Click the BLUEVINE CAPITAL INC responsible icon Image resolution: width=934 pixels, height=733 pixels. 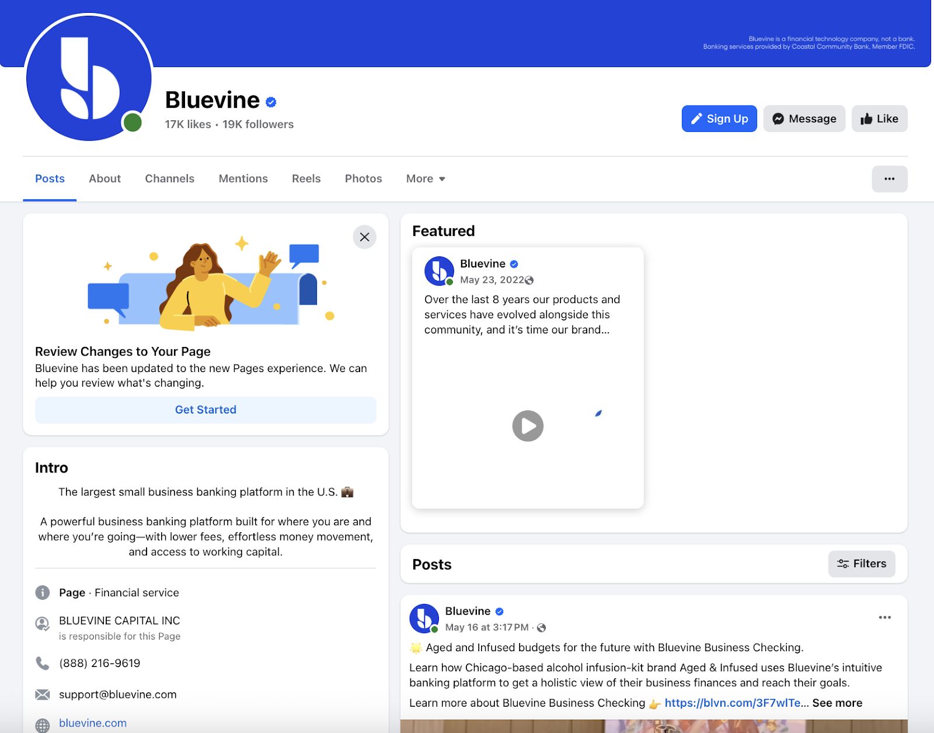click(x=43, y=624)
